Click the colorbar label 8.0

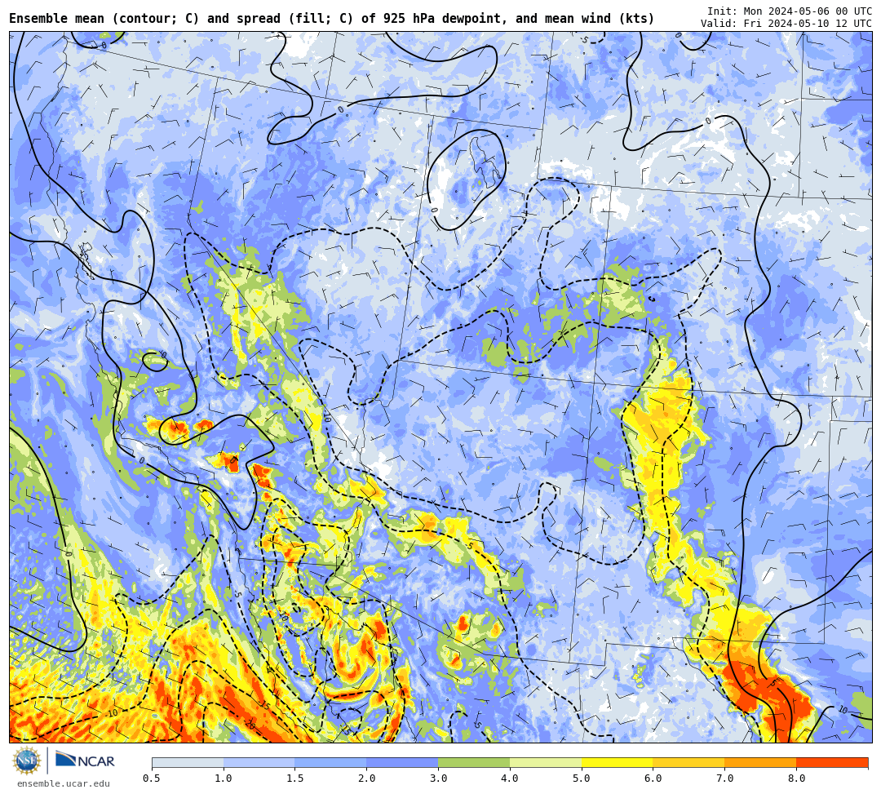(x=797, y=778)
